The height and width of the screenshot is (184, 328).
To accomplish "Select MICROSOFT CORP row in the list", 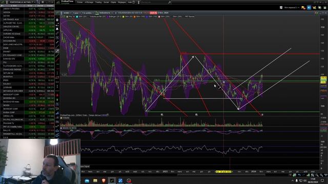I will point(27,95).
